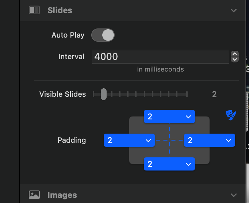This screenshot has height=203, width=249.
Task: Click the last tick of Visible Slides slider
Action: 187,94
